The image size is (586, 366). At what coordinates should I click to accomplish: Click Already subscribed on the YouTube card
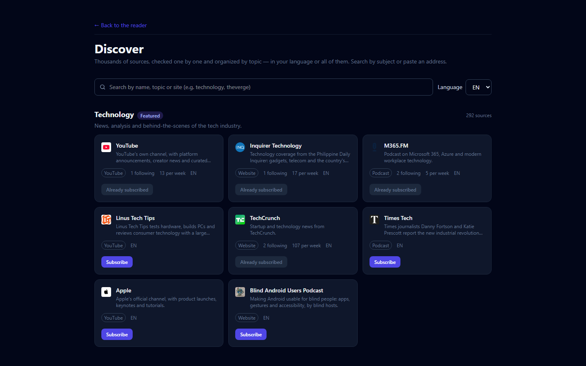pos(127,190)
